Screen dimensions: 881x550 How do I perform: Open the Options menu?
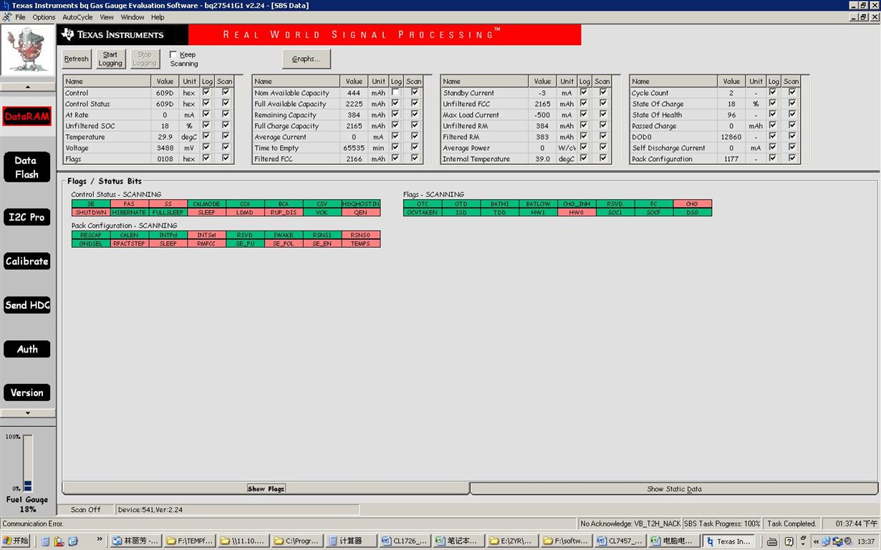[44, 17]
